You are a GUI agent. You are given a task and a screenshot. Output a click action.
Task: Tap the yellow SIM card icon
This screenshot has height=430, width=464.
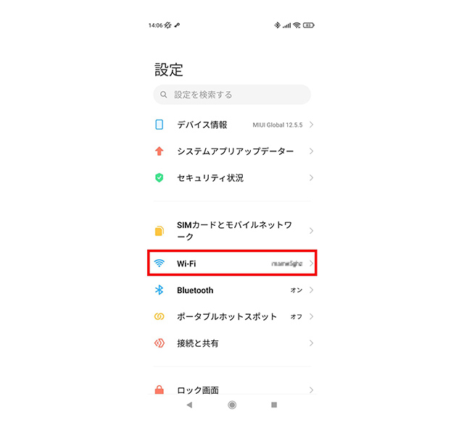click(x=159, y=231)
